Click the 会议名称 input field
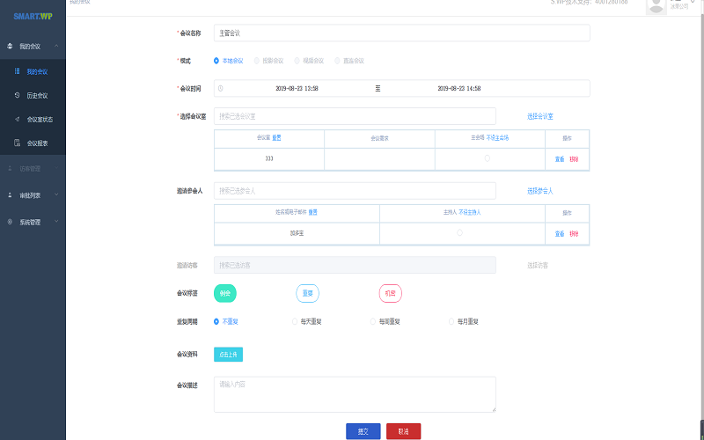704x440 pixels. 402,33
